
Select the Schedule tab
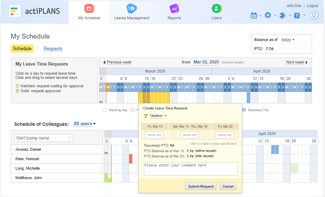22,49
